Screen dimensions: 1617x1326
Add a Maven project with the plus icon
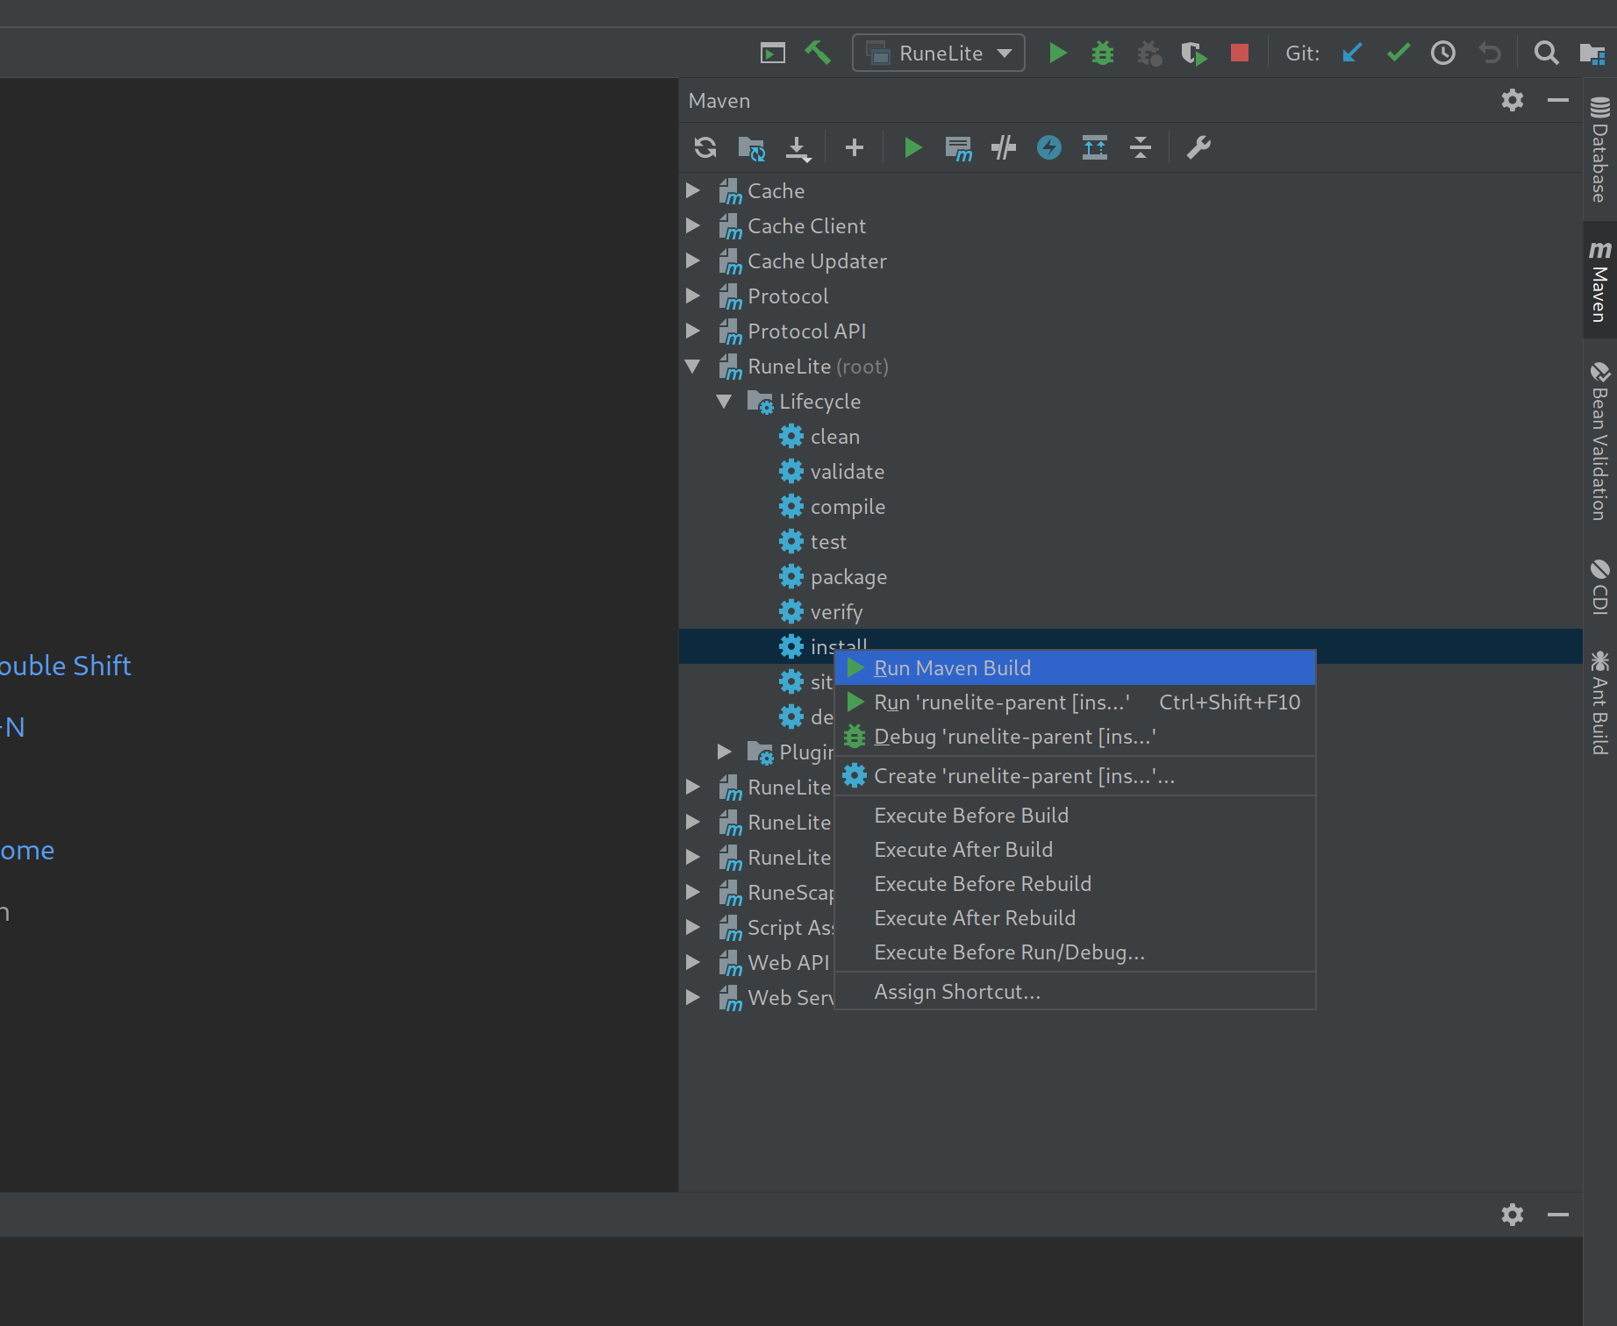coord(855,147)
